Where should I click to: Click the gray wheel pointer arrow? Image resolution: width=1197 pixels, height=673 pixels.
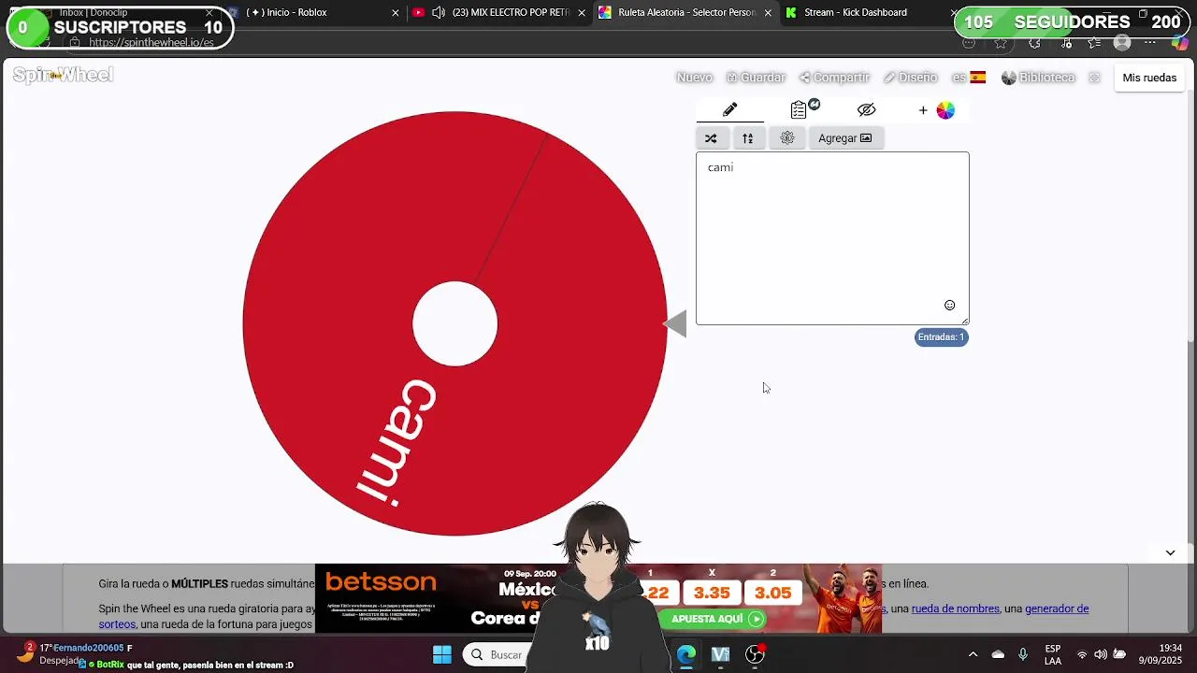point(675,323)
